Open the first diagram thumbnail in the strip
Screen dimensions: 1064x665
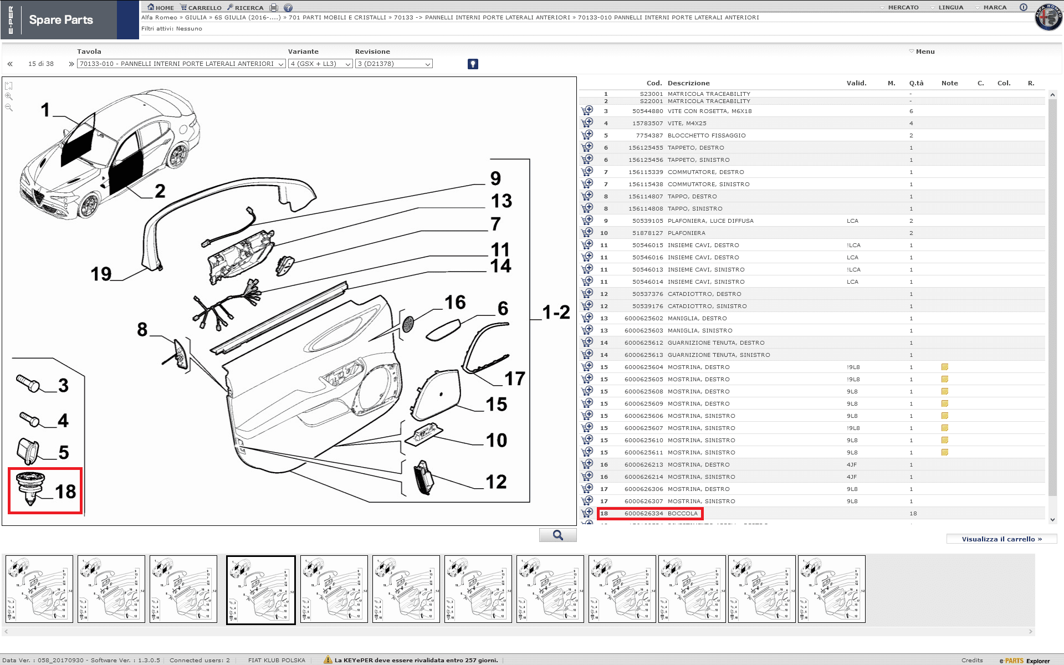click(39, 589)
